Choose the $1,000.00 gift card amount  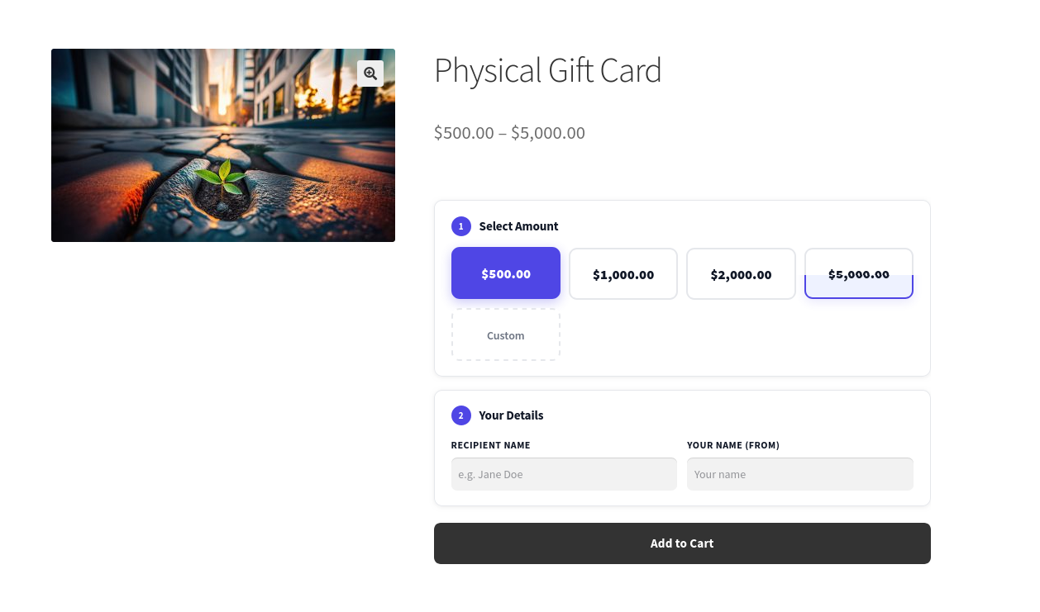point(623,274)
